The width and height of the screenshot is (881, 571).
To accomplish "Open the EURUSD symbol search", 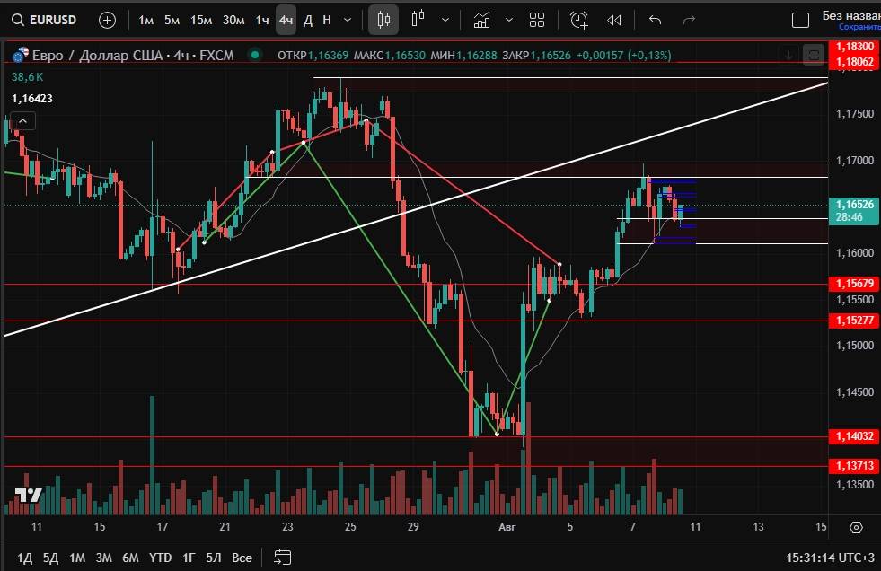I will pos(52,20).
